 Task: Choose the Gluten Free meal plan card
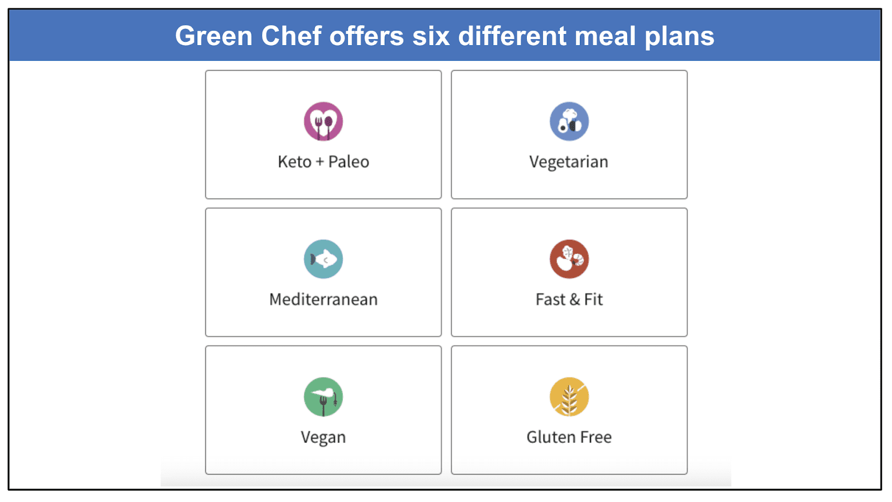569,410
